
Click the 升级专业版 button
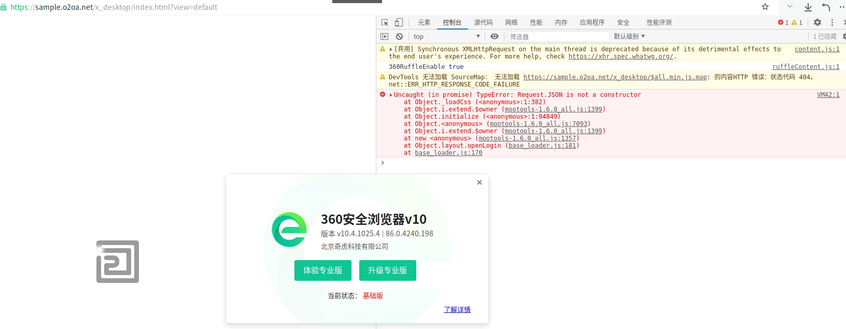388,270
